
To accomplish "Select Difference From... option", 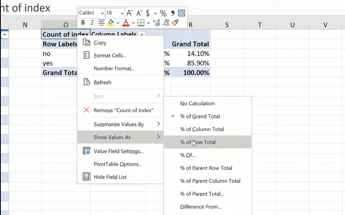I will pos(208,207).
